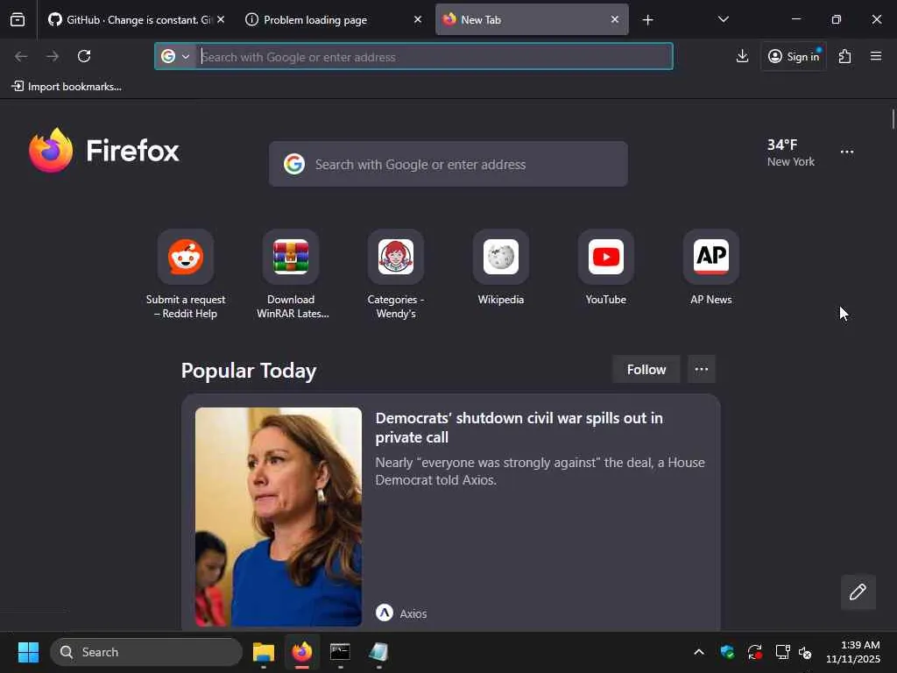Click the pencil customize page icon
The height and width of the screenshot is (673, 897).
858,592
